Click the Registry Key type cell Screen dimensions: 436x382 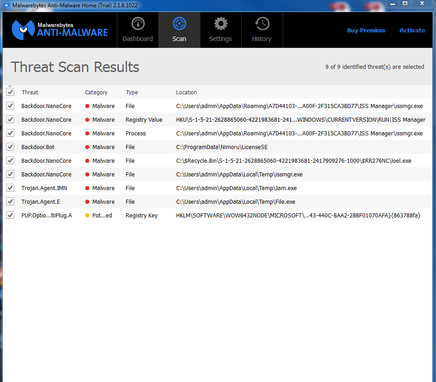point(142,216)
